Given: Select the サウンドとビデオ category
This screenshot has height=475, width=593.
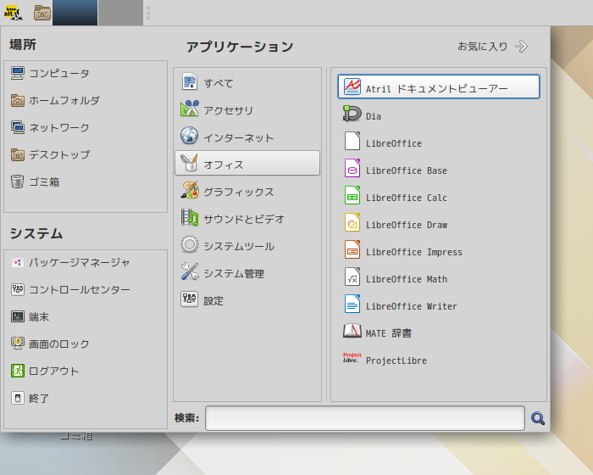Looking at the screenshot, I should click(x=247, y=218).
